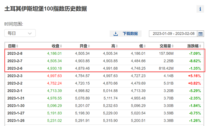Click change -8.62%
208x126 pixels.
pyautogui.click(x=195, y=61)
